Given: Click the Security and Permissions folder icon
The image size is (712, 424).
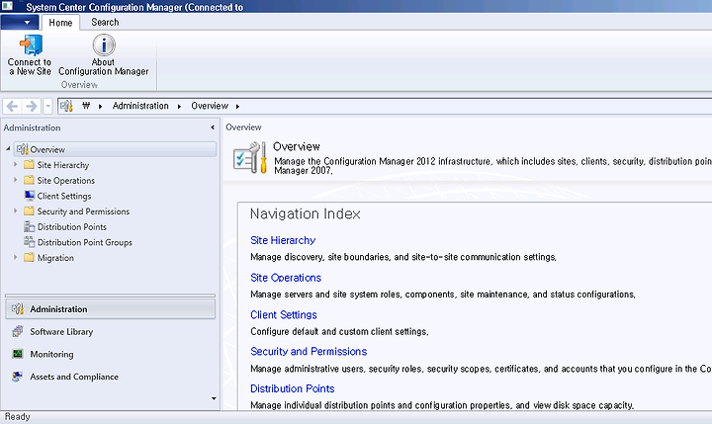Looking at the screenshot, I should coord(29,211).
